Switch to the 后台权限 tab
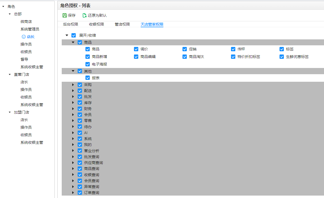The width and height of the screenshot is (324, 198). coord(71,24)
